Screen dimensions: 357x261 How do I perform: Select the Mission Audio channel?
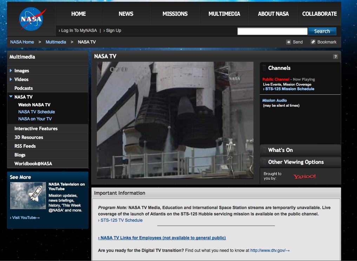point(275,100)
